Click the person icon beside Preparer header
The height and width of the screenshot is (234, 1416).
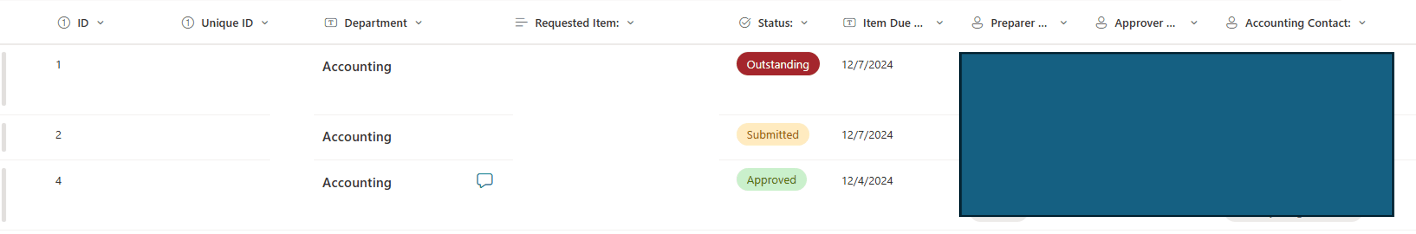[x=977, y=23]
